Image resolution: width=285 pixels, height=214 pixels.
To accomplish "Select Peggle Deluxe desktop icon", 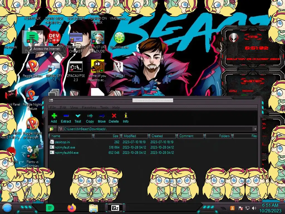I will coord(33,69).
